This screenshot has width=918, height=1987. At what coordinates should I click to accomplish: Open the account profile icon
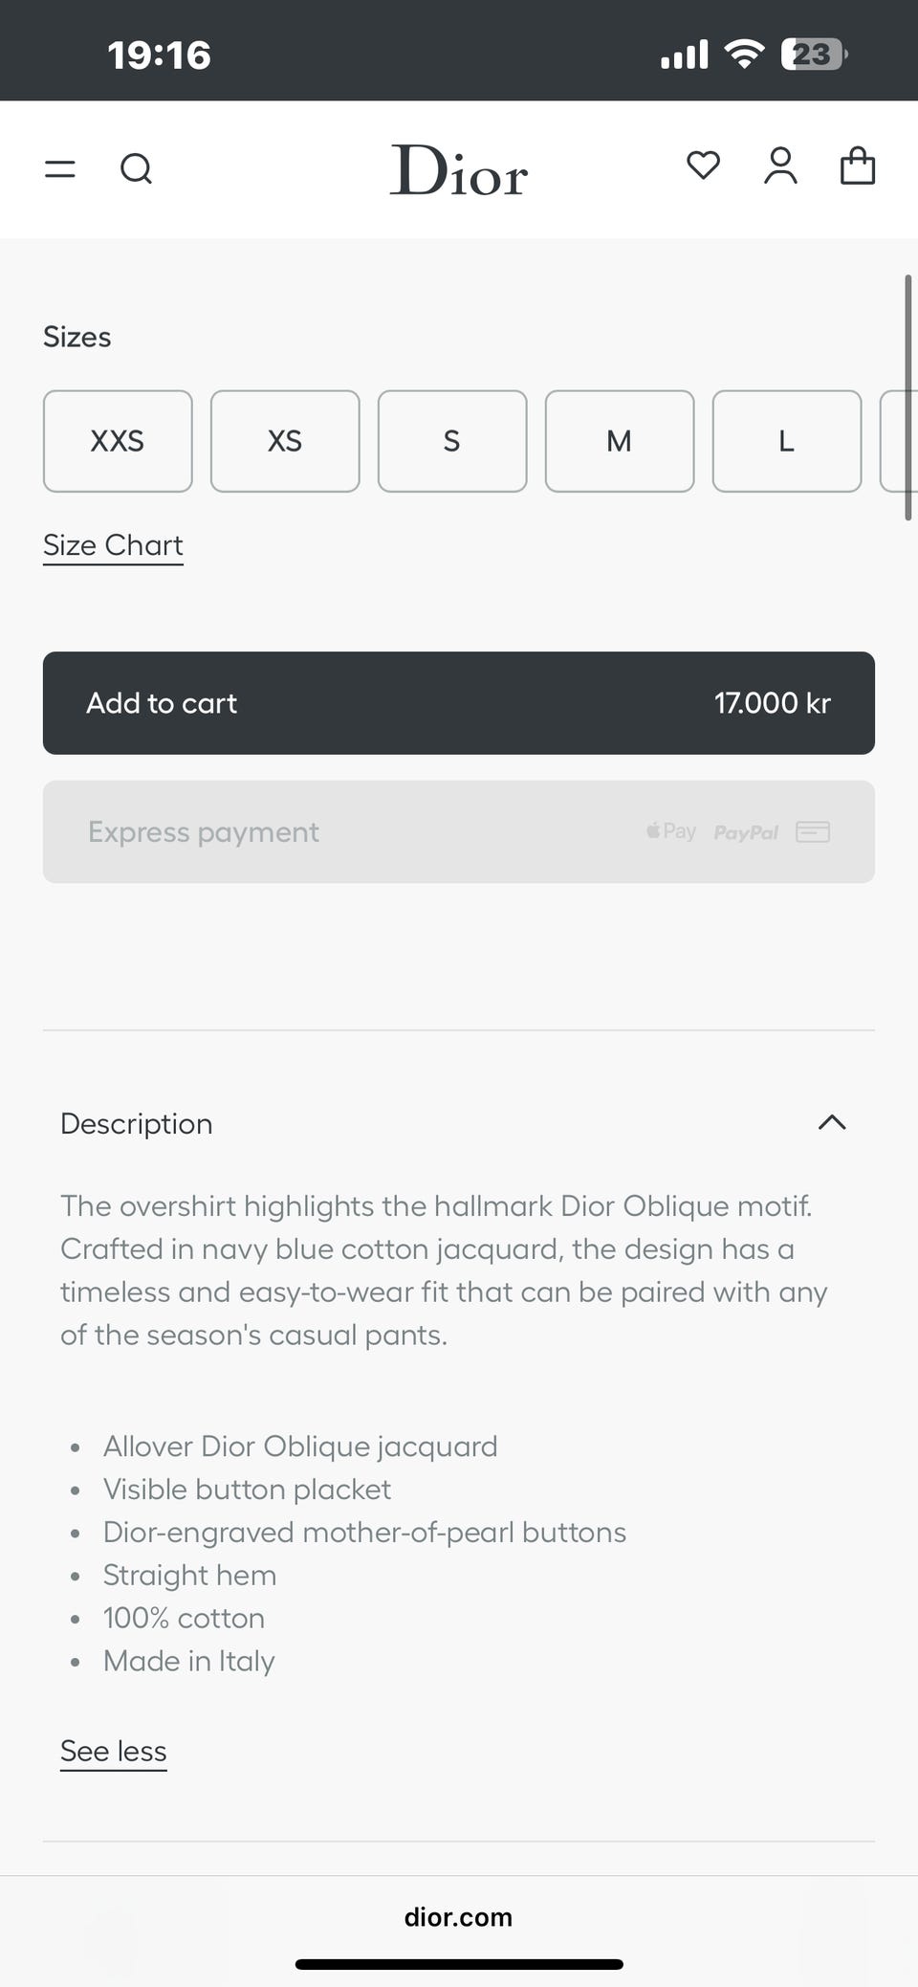pyautogui.click(x=780, y=166)
